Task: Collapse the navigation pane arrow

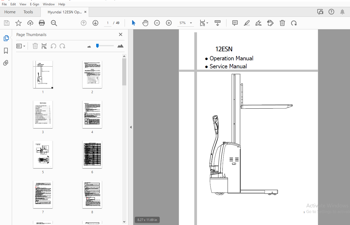Action: click(131, 127)
